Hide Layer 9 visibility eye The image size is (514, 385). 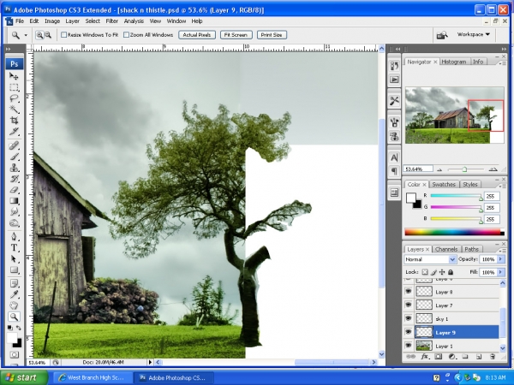408,332
